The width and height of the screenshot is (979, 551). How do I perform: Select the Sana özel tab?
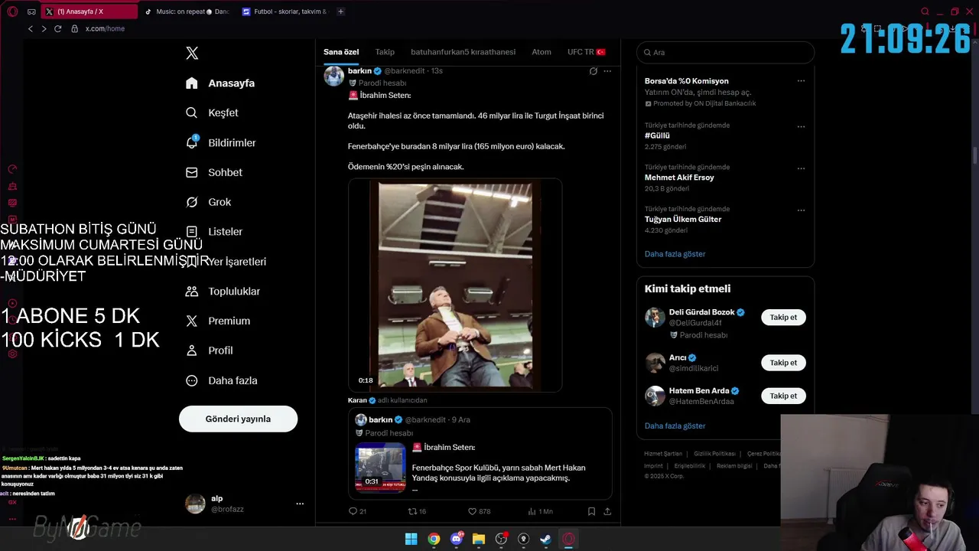pyautogui.click(x=341, y=52)
